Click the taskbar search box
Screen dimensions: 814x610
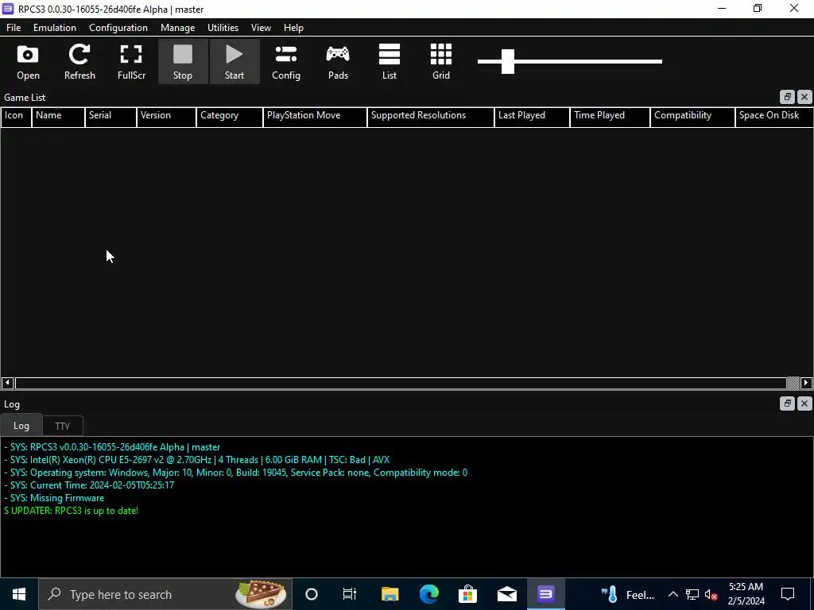[165, 594]
